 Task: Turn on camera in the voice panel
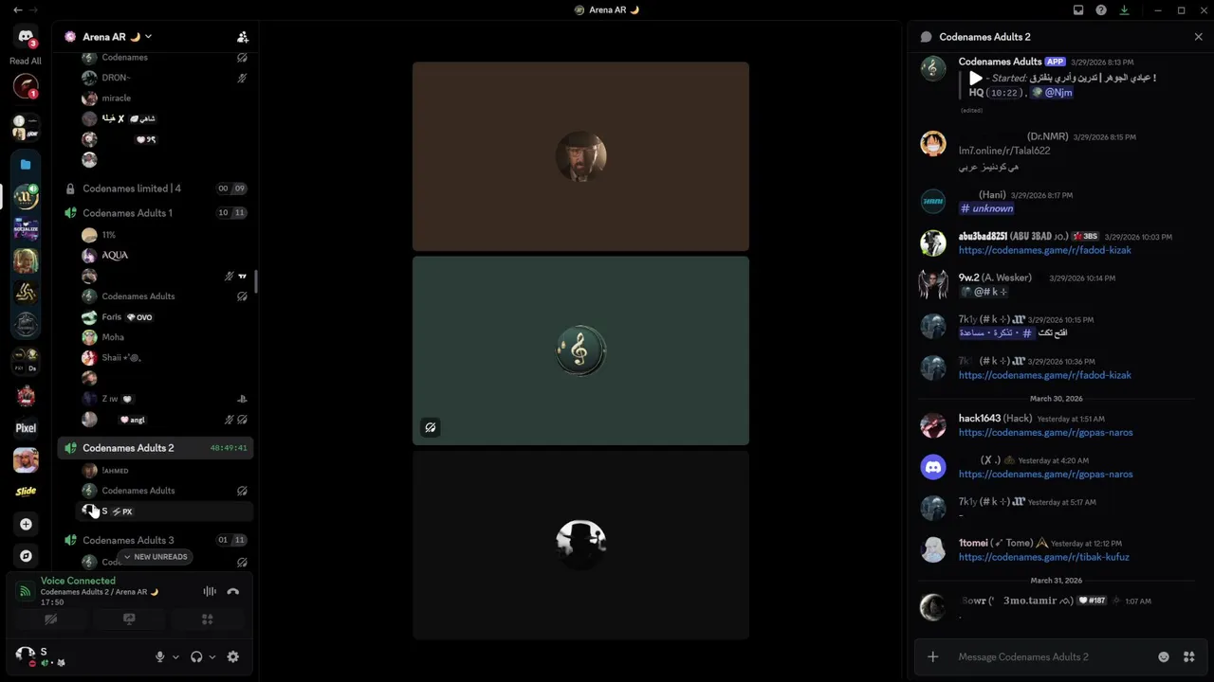tap(51, 619)
